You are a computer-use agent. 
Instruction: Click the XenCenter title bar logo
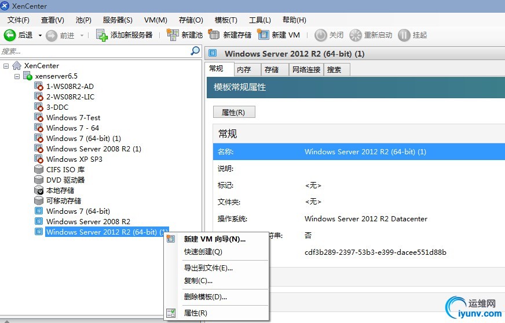coord(5,6)
